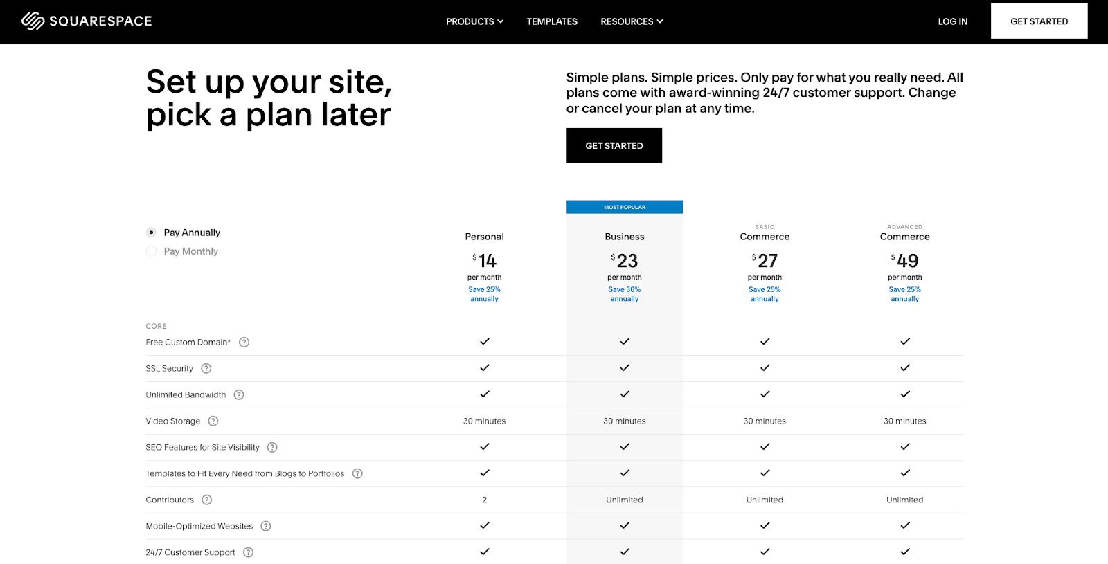Click Advanced Commerce checkmark for Templates row
The height and width of the screenshot is (564, 1108).
905,473
